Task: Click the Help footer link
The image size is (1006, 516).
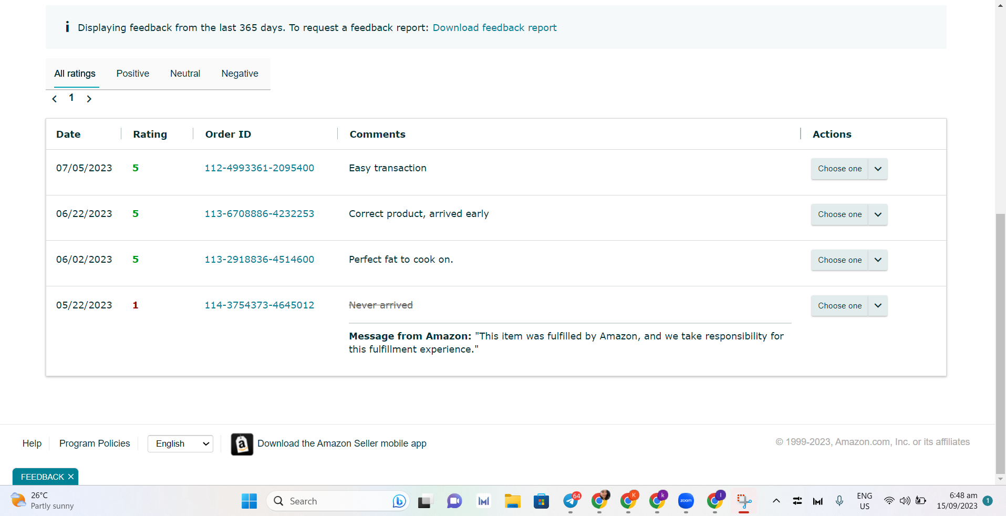Action: [x=32, y=443]
